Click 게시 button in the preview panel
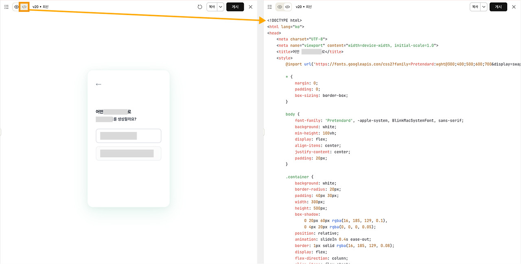This screenshot has height=264, width=521. point(235,7)
